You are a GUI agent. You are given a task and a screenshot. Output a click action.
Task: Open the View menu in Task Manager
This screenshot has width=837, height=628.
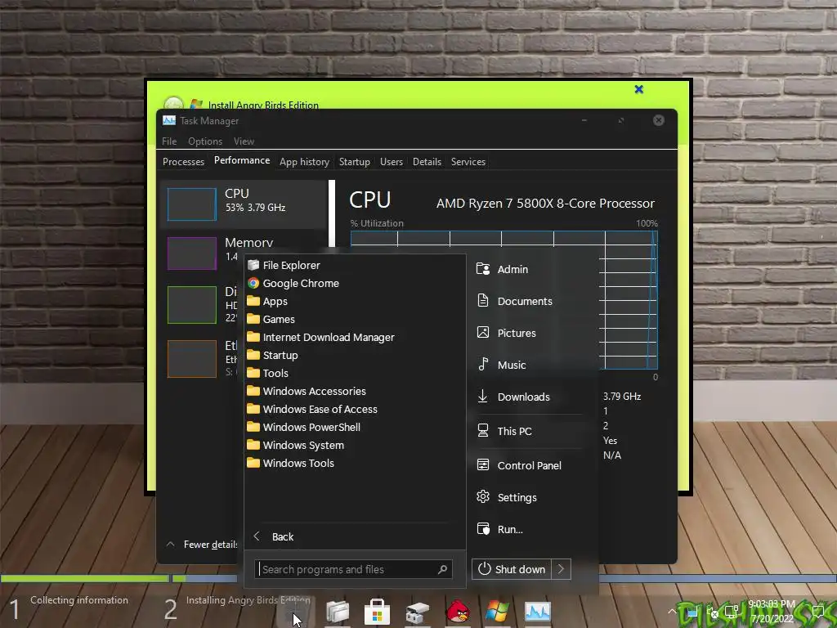pos(244,141)
